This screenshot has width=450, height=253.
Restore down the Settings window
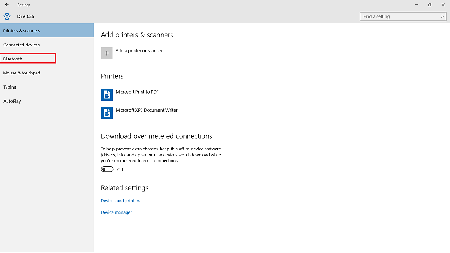pos(430,5)
